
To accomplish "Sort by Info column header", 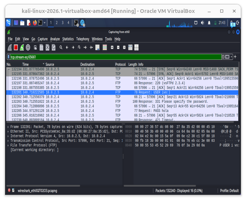I will (188, 64).
